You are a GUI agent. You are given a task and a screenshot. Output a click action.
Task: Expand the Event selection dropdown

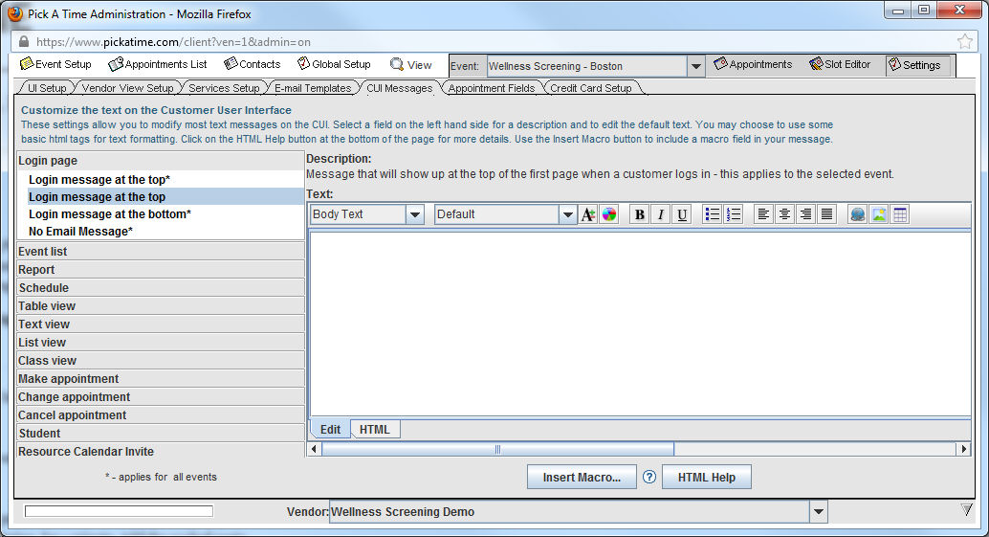coord(696,66)
